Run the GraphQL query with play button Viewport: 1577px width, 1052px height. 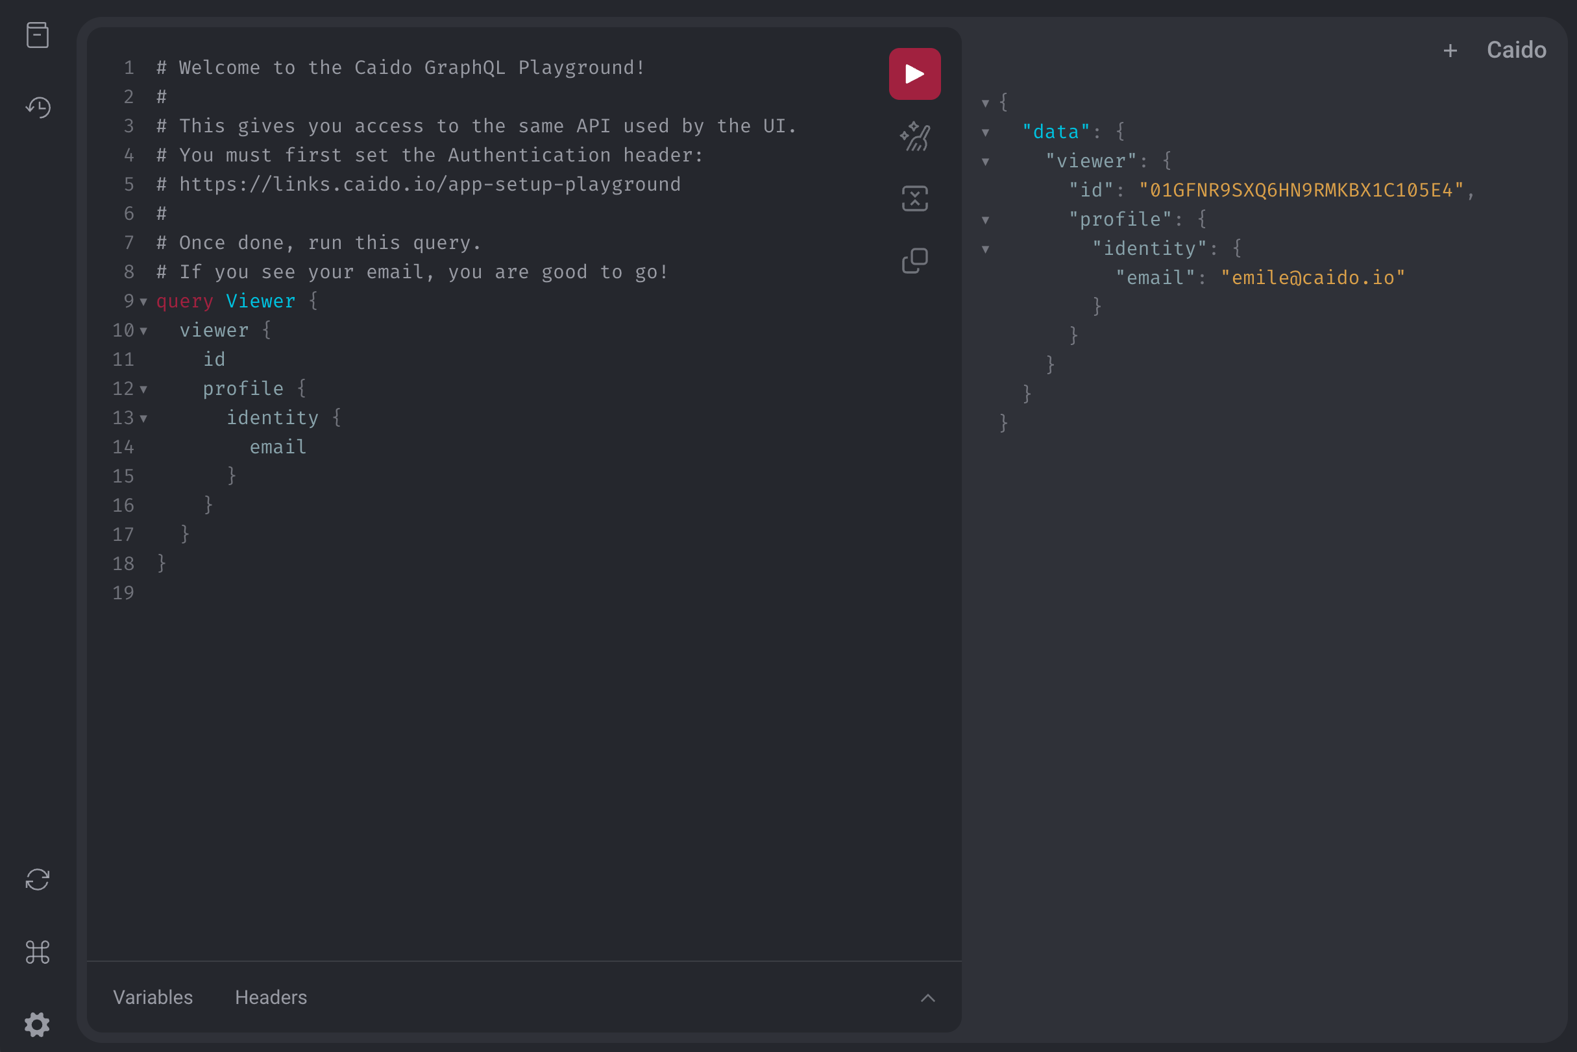point(914,74)
